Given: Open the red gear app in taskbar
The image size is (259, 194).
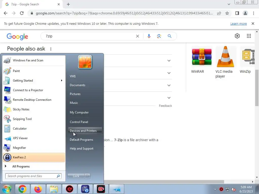Looking at the screenshot, I should coord(70,189).
